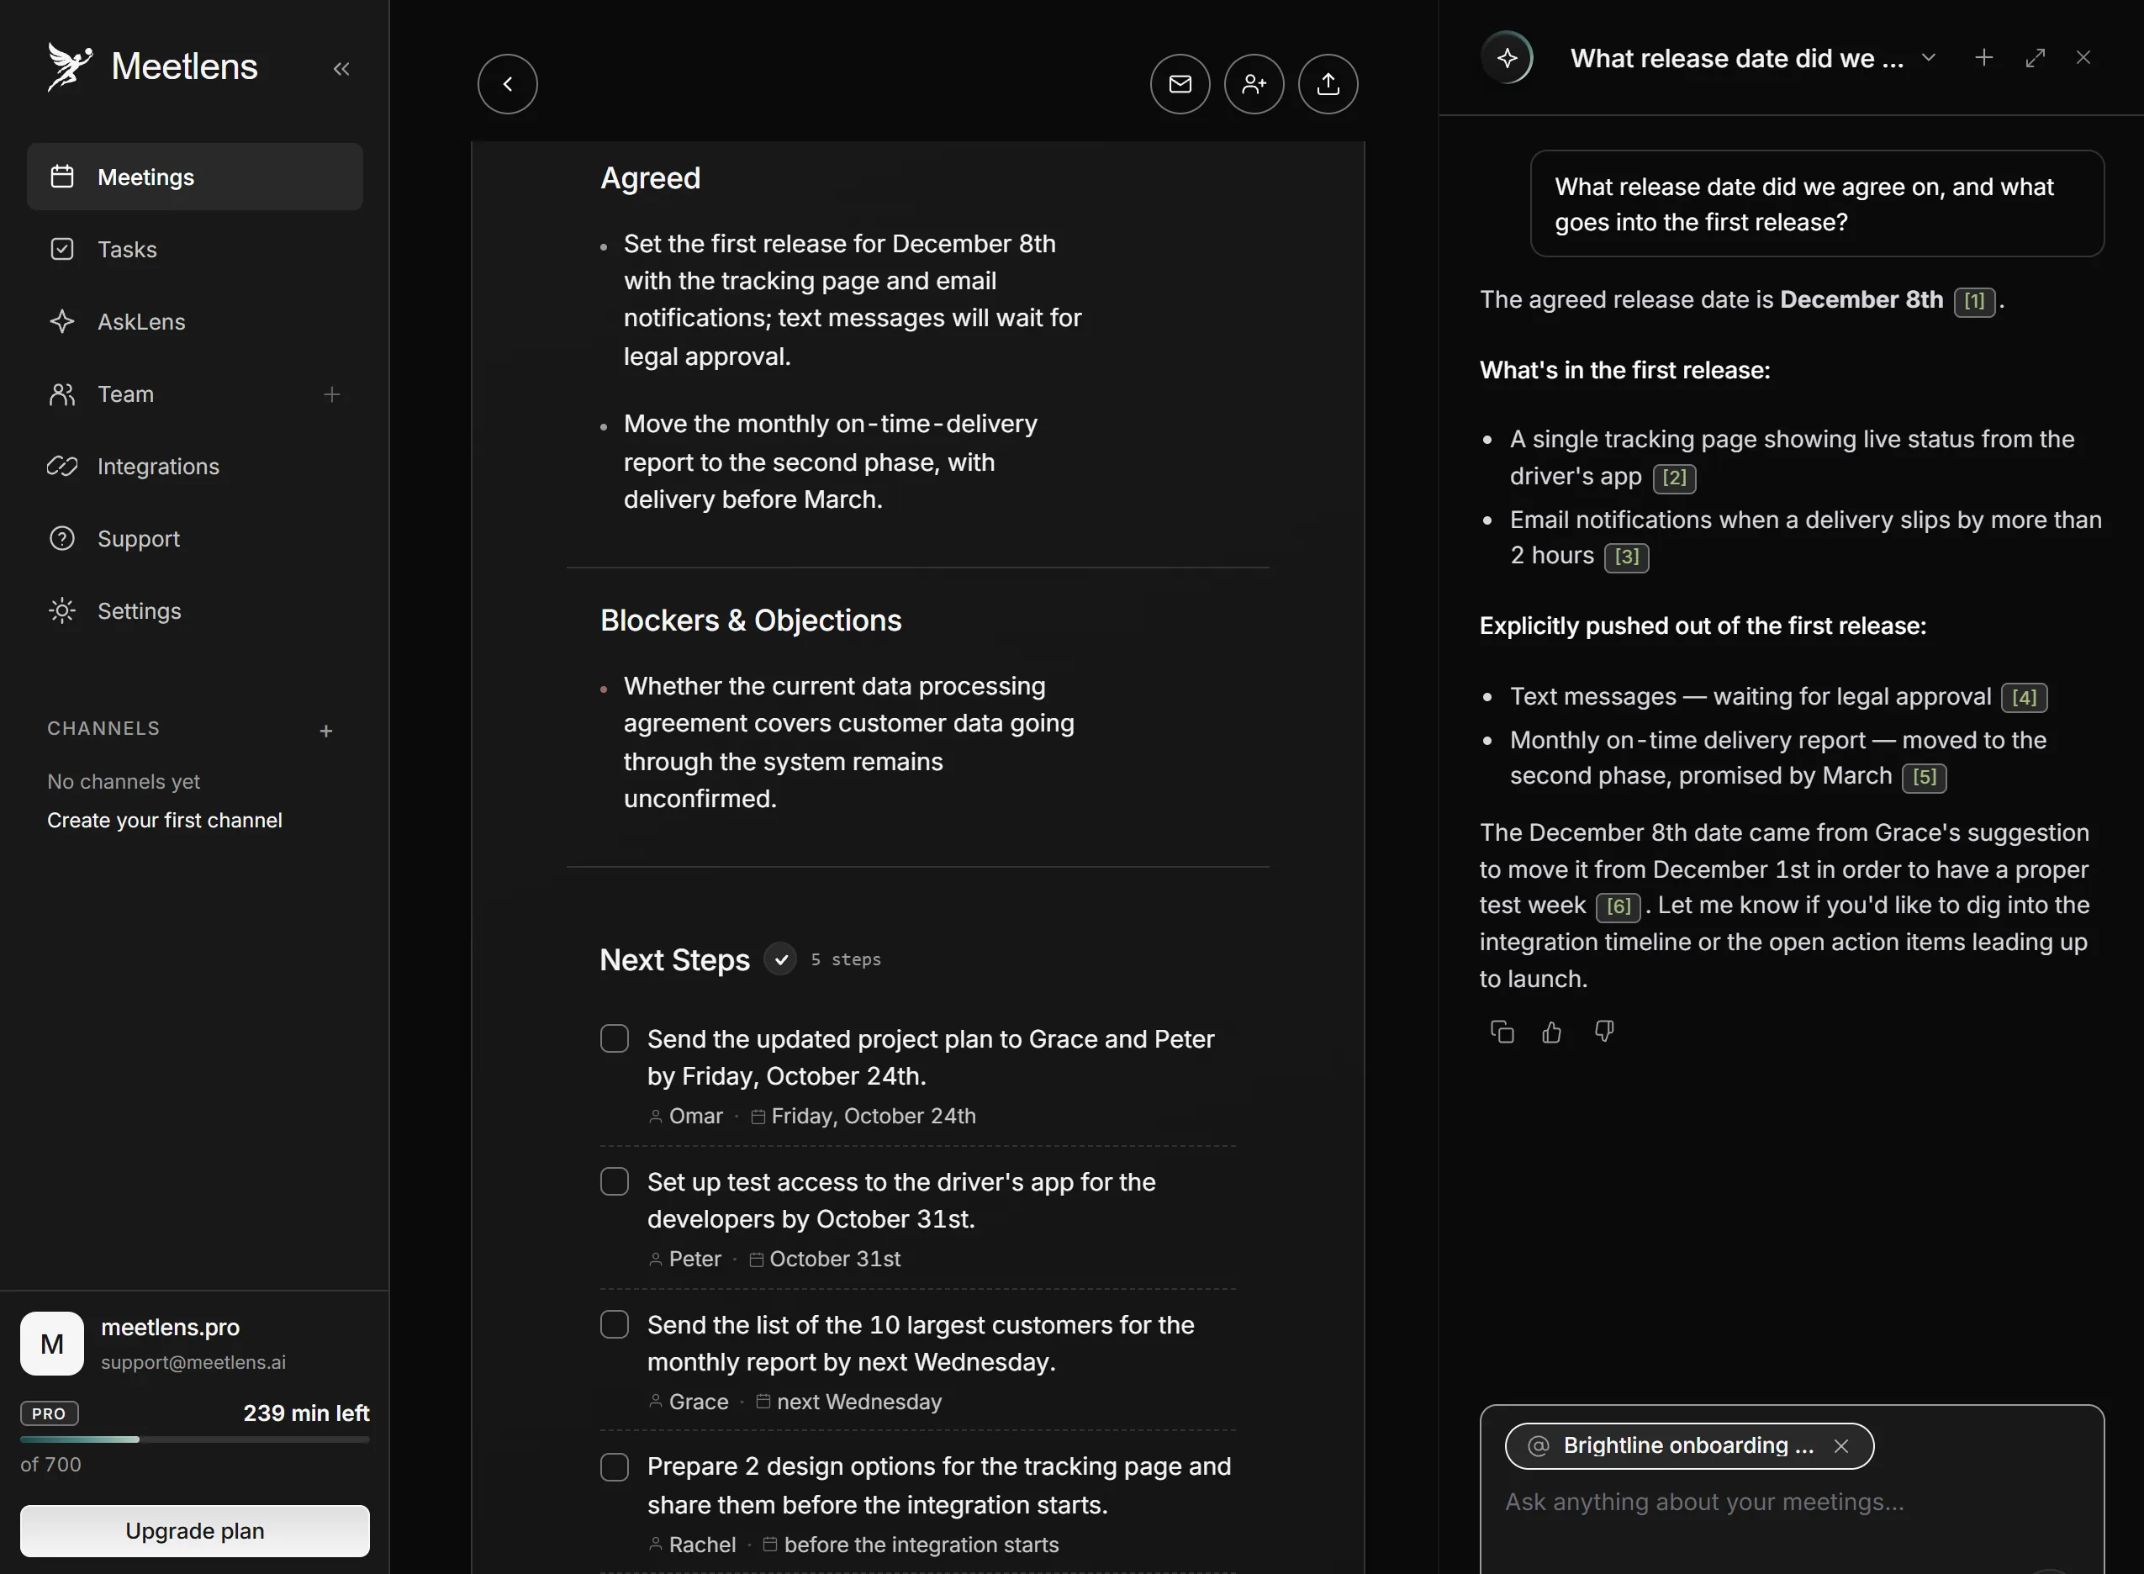Click the Meetlens bird logo
Screen dimensions: 2144x1574
(x=70, y=66)
